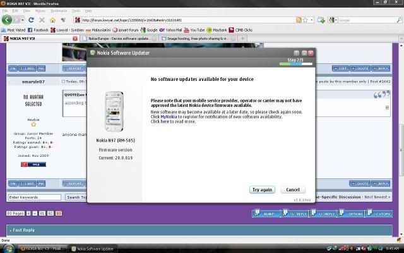Viewport: 404px width, 253px height.
Task: Stop page loading with X icon
Action: pyautogui.click(x=43, y=20)
